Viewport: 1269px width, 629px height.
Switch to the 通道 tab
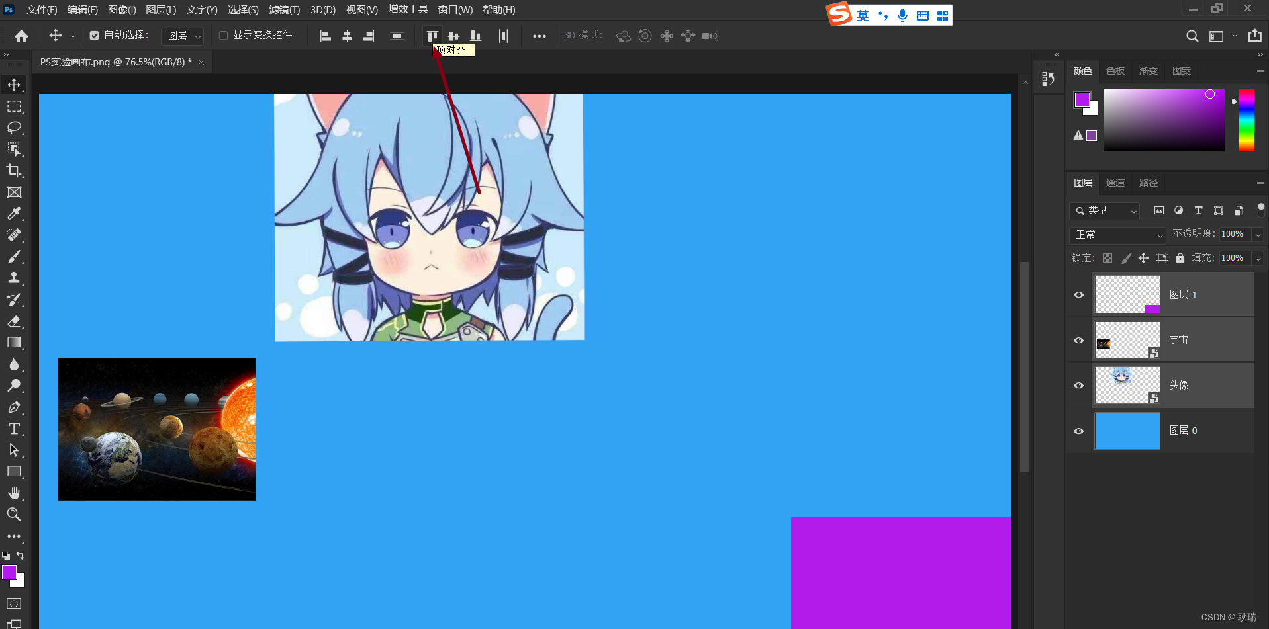pyautogui.click(x=1115, y=183)
